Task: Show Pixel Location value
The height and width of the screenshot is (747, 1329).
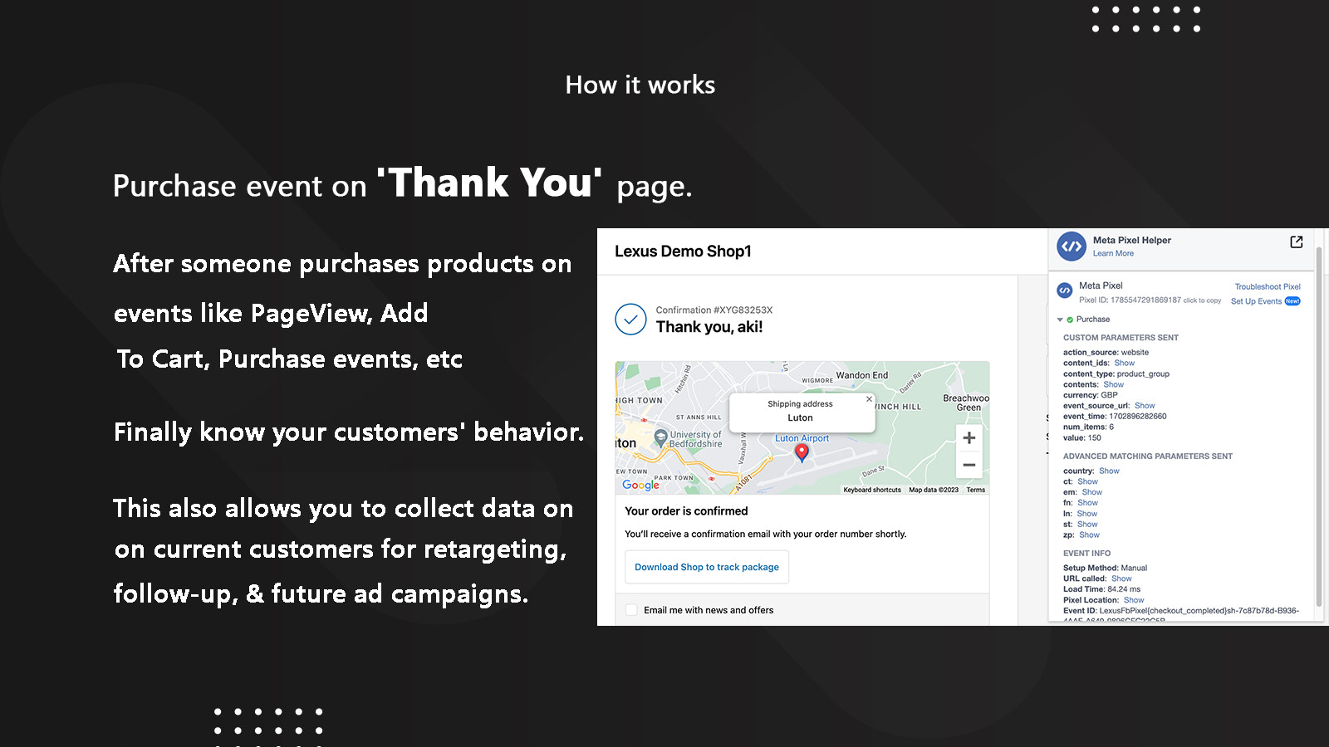Action: pos(1134,601)
